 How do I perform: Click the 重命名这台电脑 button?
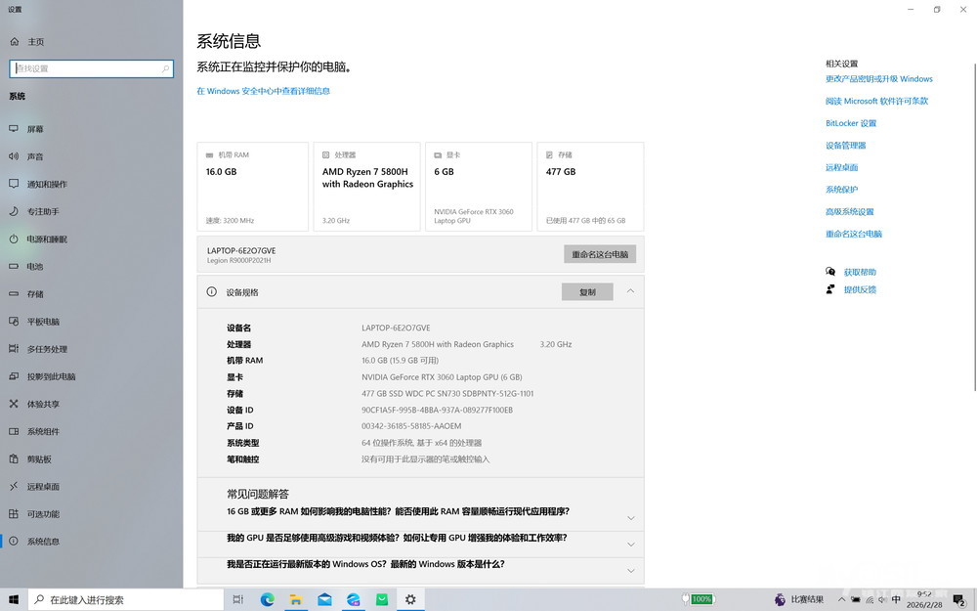[600, 254]
